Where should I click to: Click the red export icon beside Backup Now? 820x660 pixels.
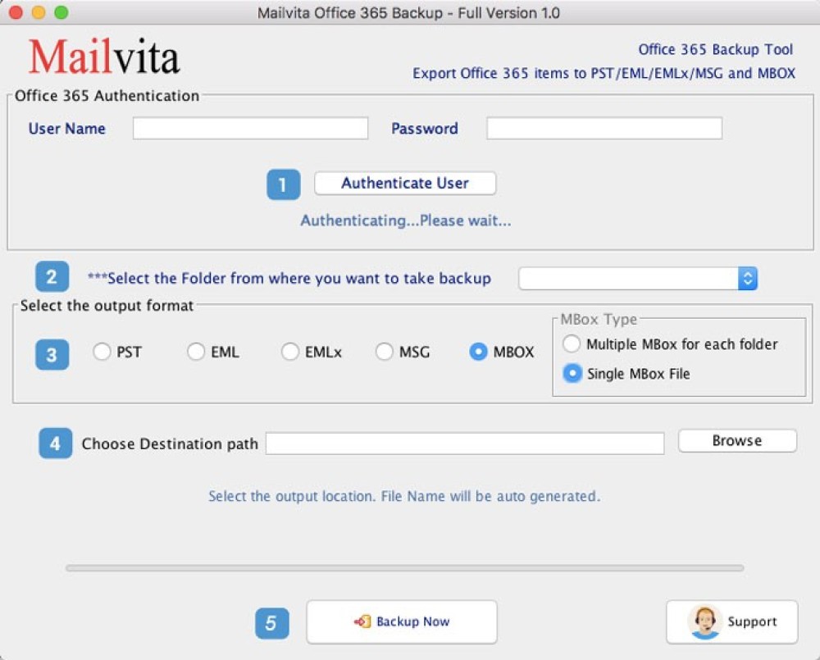[362, 622]
